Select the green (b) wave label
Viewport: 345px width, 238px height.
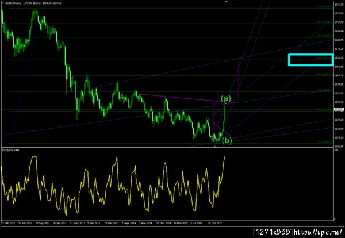(227, 140)
